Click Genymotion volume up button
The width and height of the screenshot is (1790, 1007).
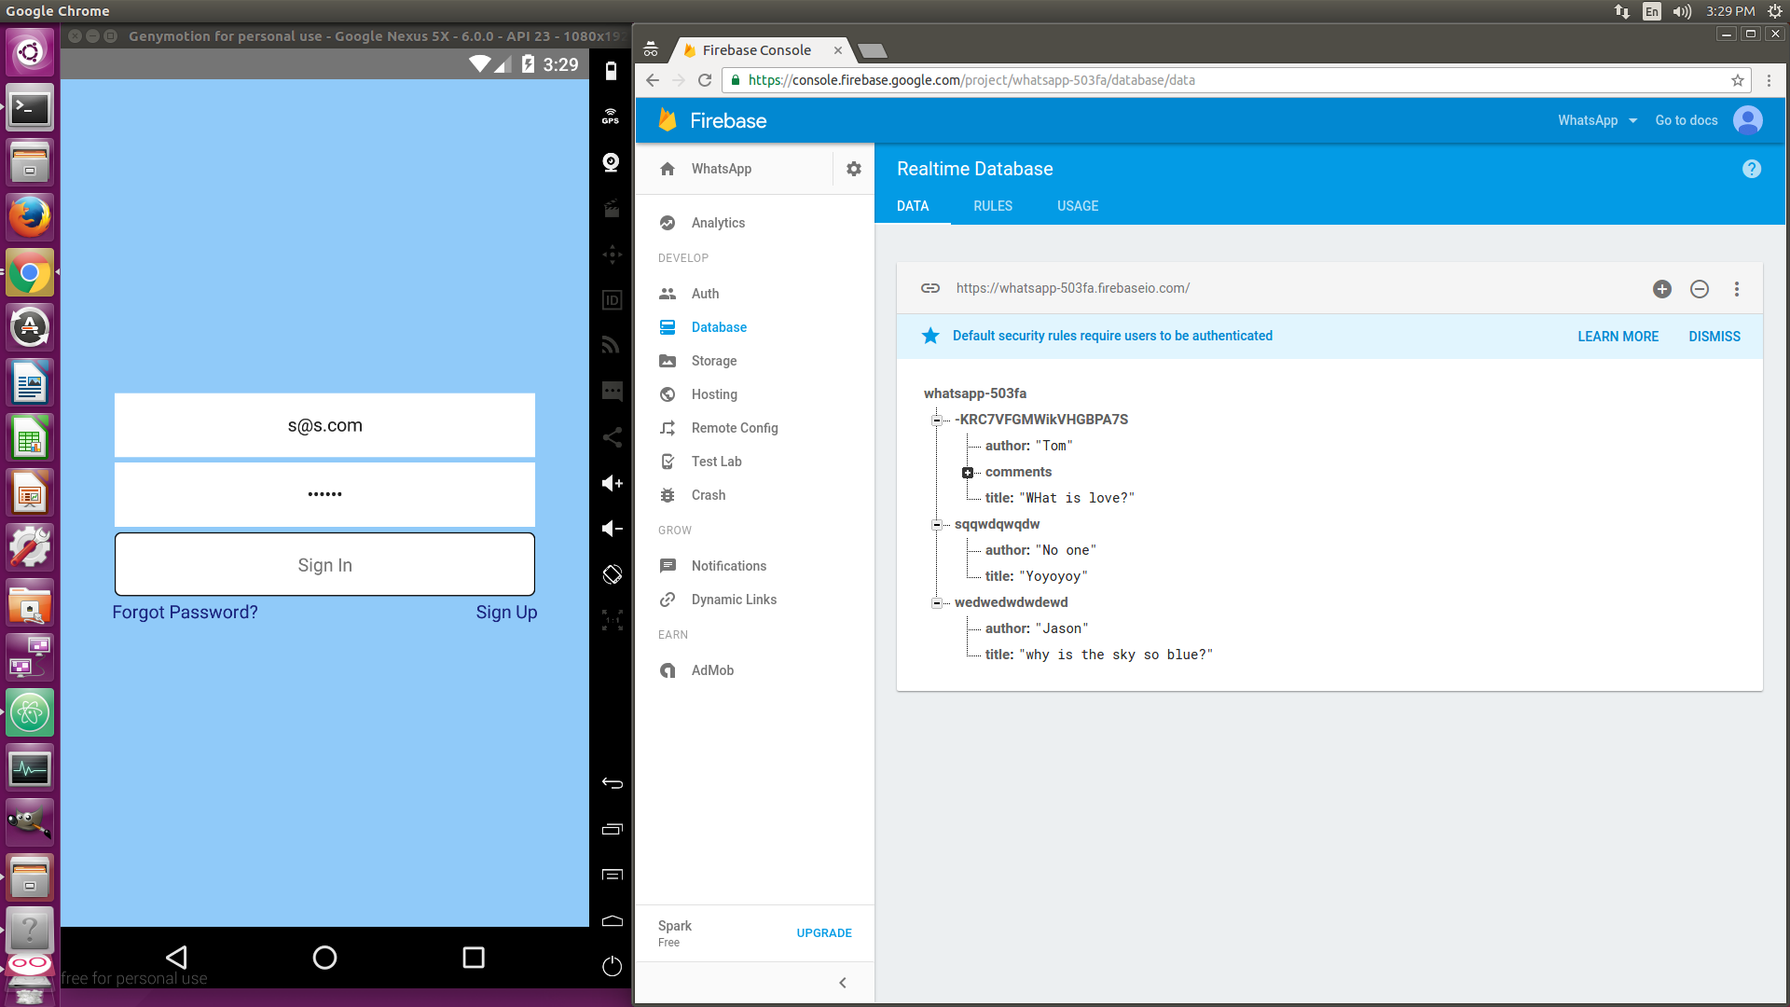click(612, 483)
